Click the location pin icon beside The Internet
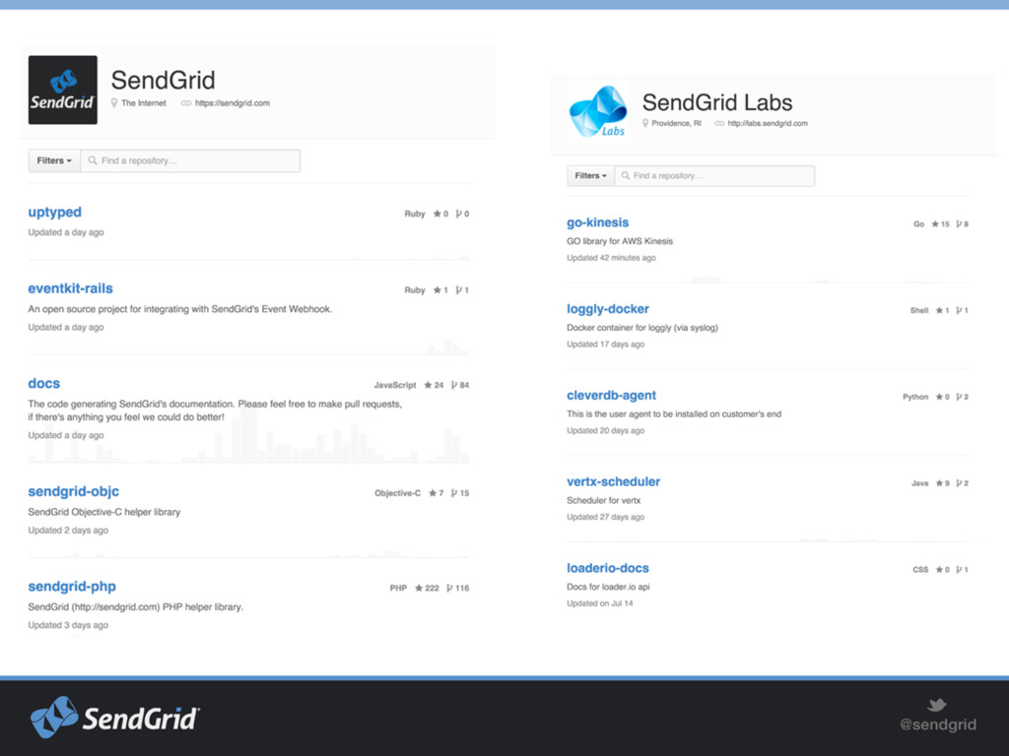Viewport: 1009px width, 756px height. pos(114,102)
